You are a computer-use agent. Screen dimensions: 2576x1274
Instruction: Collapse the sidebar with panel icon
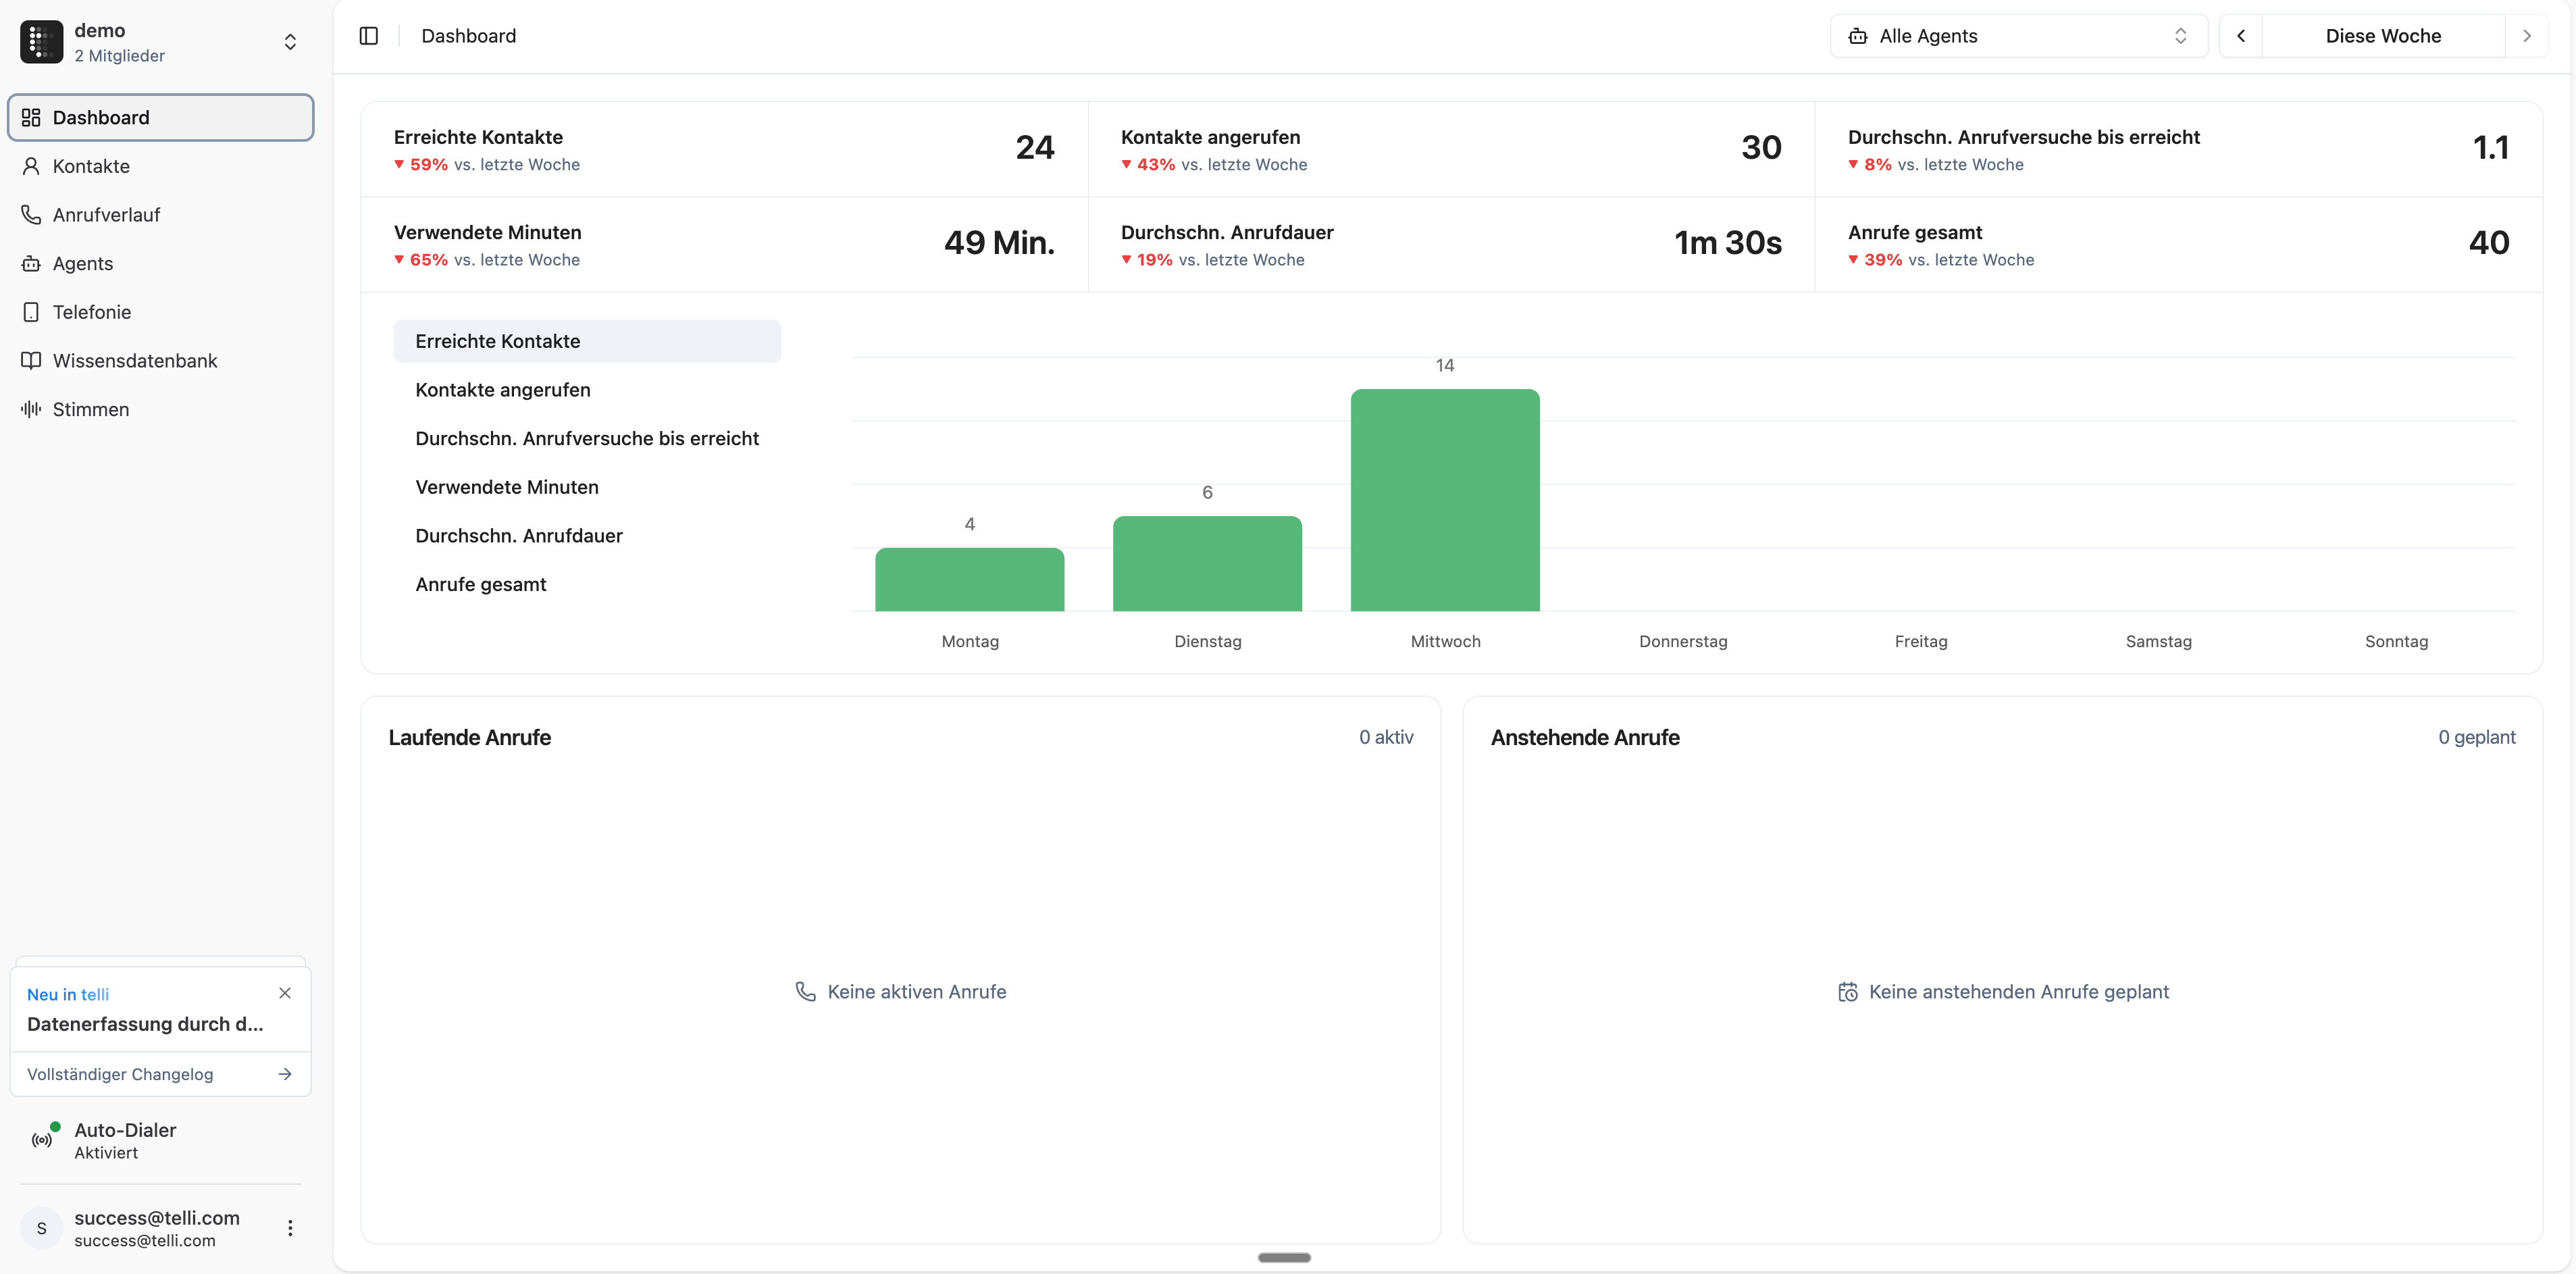click(368, 36)
